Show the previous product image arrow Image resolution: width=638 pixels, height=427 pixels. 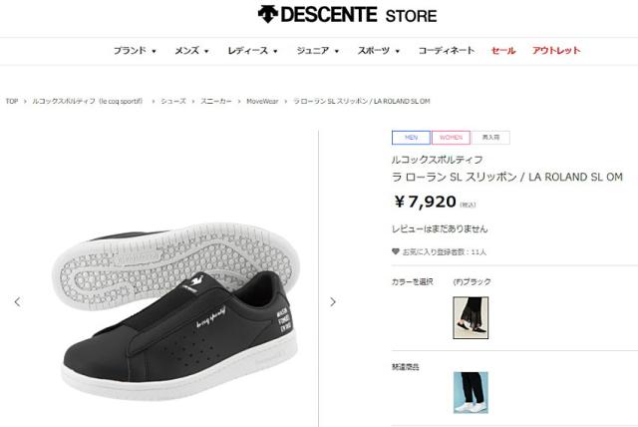tap(17, 301)
